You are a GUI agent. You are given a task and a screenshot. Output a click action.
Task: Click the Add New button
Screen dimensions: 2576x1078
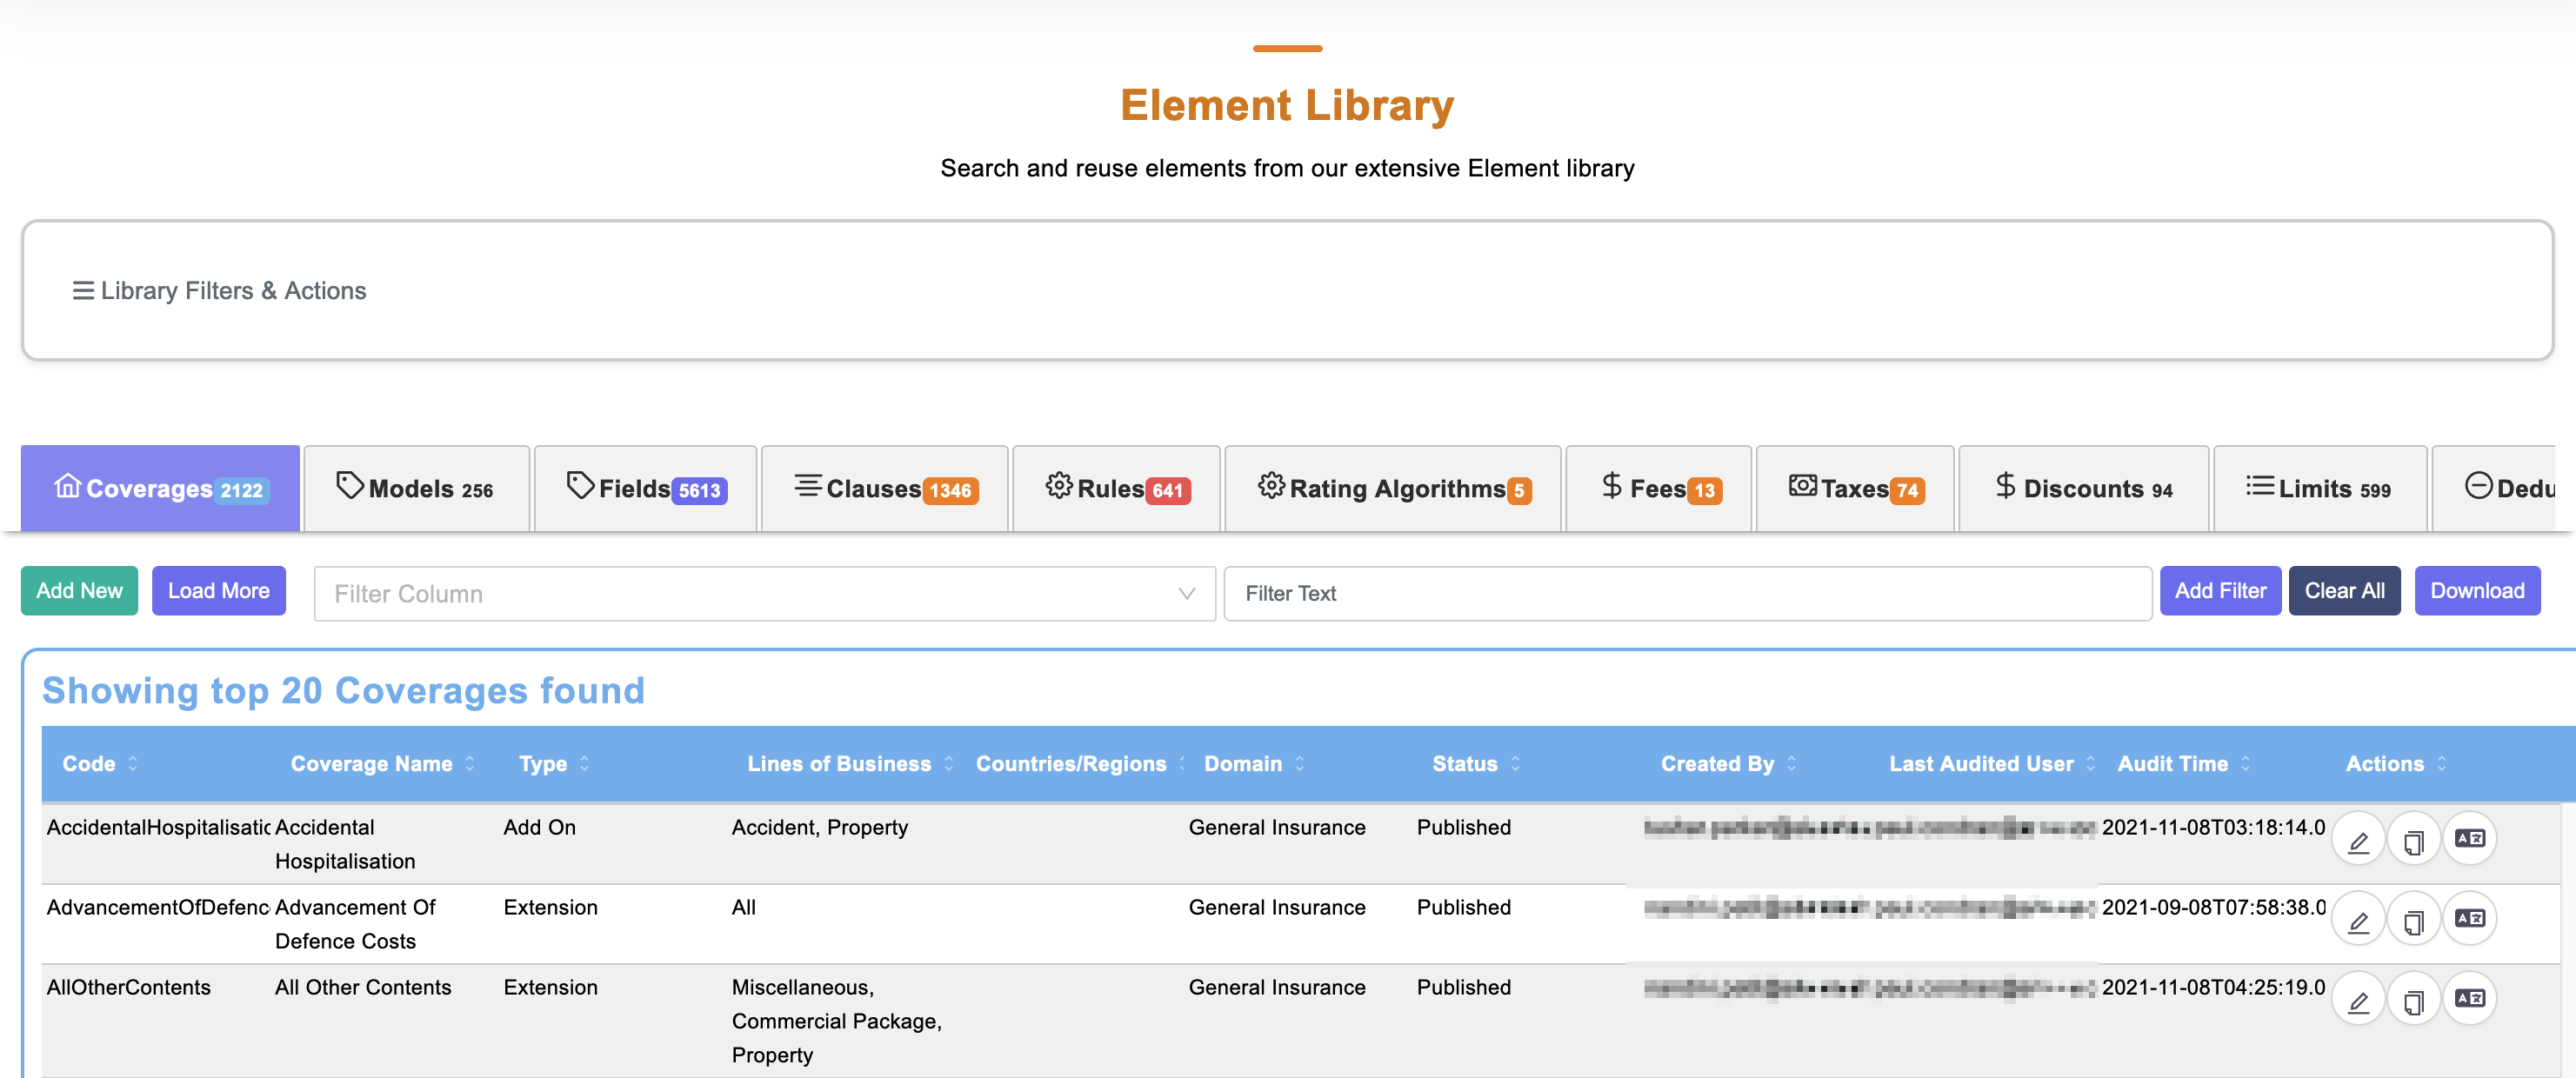coord(79,591)
